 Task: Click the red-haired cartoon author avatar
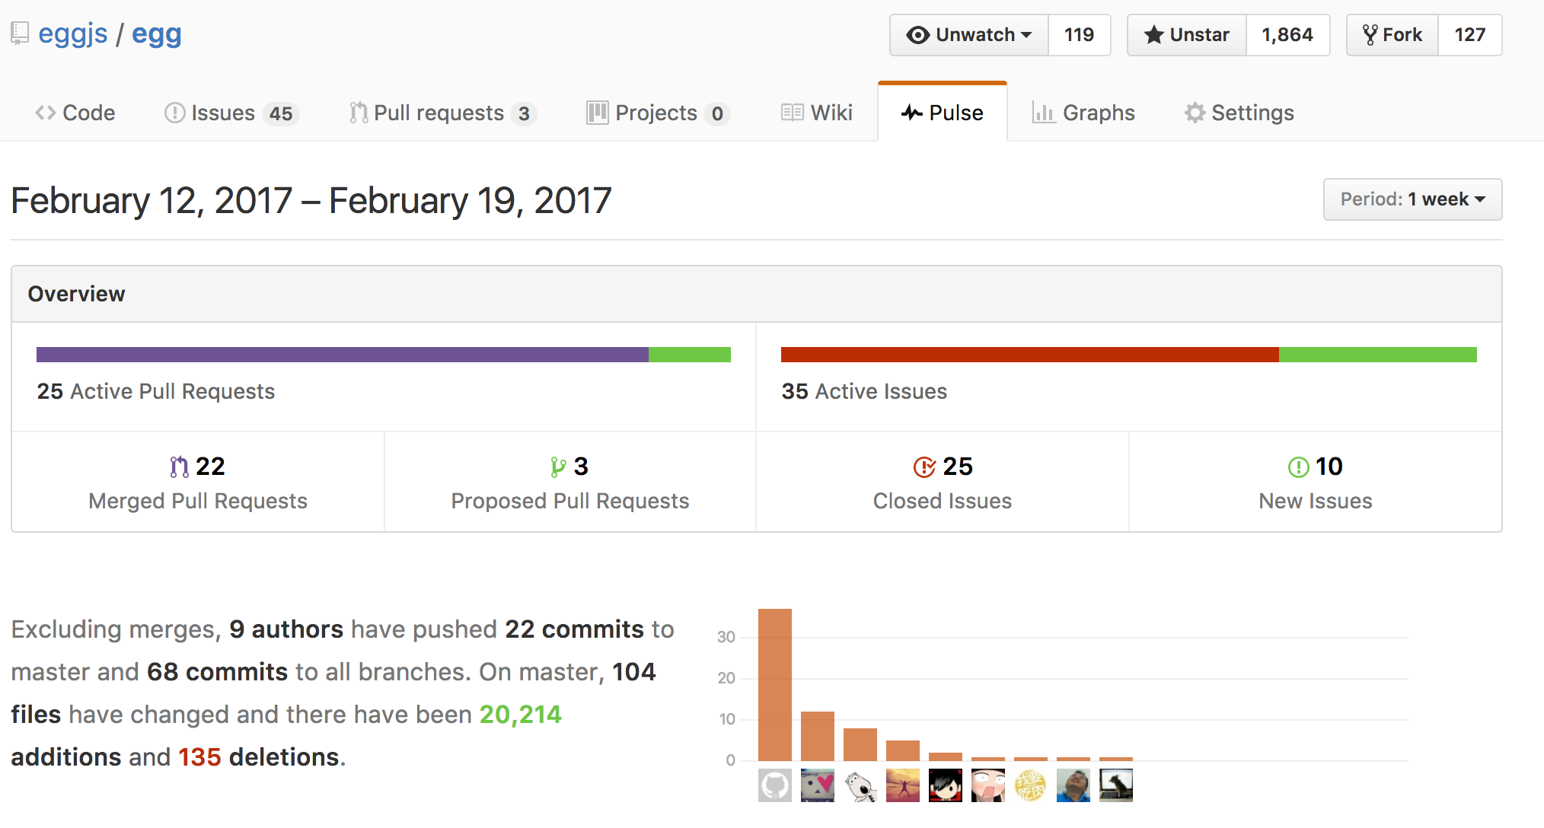click(946, 785)
